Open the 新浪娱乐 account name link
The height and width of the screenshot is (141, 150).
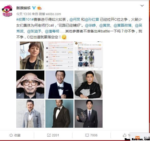(x=23, y=8)
